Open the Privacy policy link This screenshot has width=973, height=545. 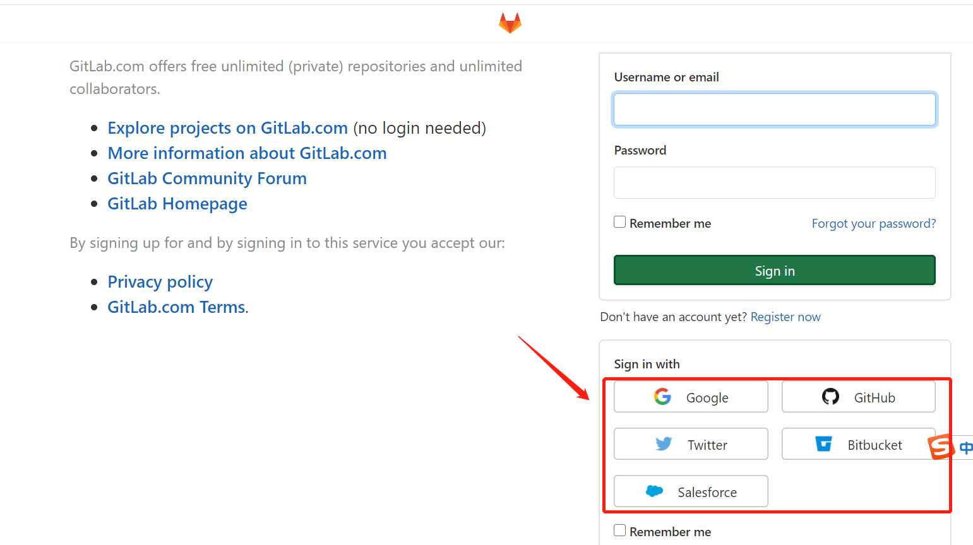[160, 282]
